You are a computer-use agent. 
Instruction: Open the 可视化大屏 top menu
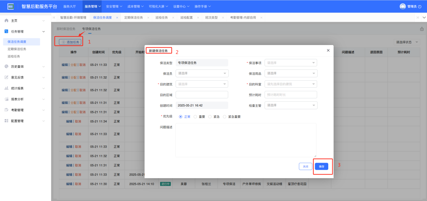158,6
